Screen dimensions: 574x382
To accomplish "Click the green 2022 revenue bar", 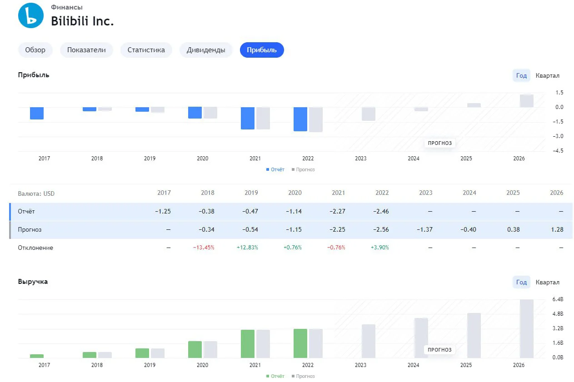I will 300,343.
